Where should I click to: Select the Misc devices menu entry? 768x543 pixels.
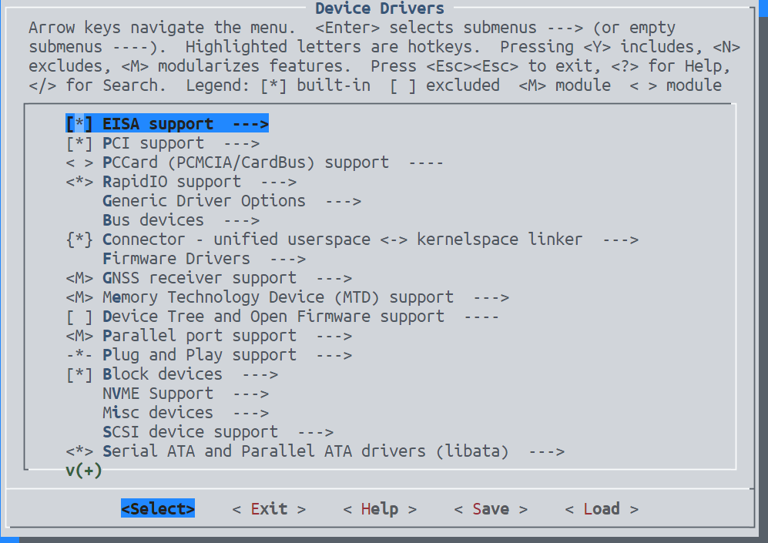[x=158, y=413]
